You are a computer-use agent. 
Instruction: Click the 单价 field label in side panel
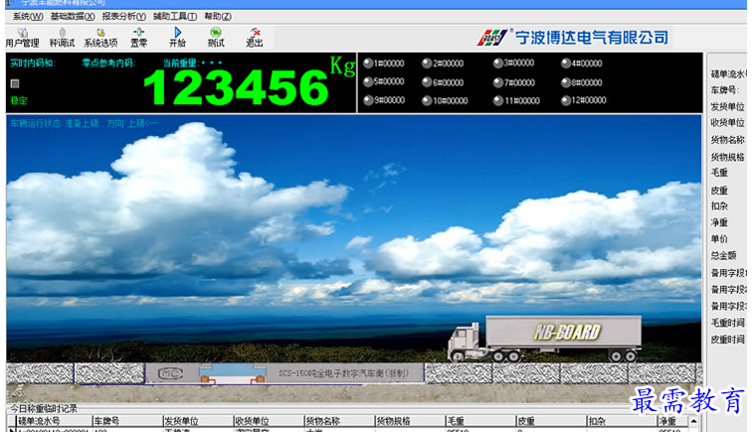coord(719,238)
